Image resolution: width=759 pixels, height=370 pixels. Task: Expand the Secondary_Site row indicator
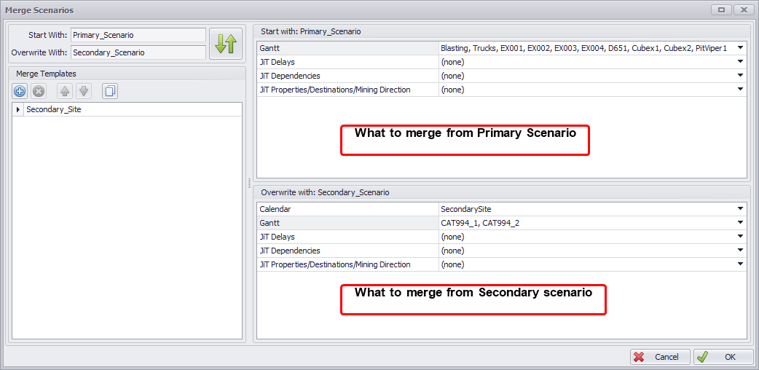pos(18,109)
